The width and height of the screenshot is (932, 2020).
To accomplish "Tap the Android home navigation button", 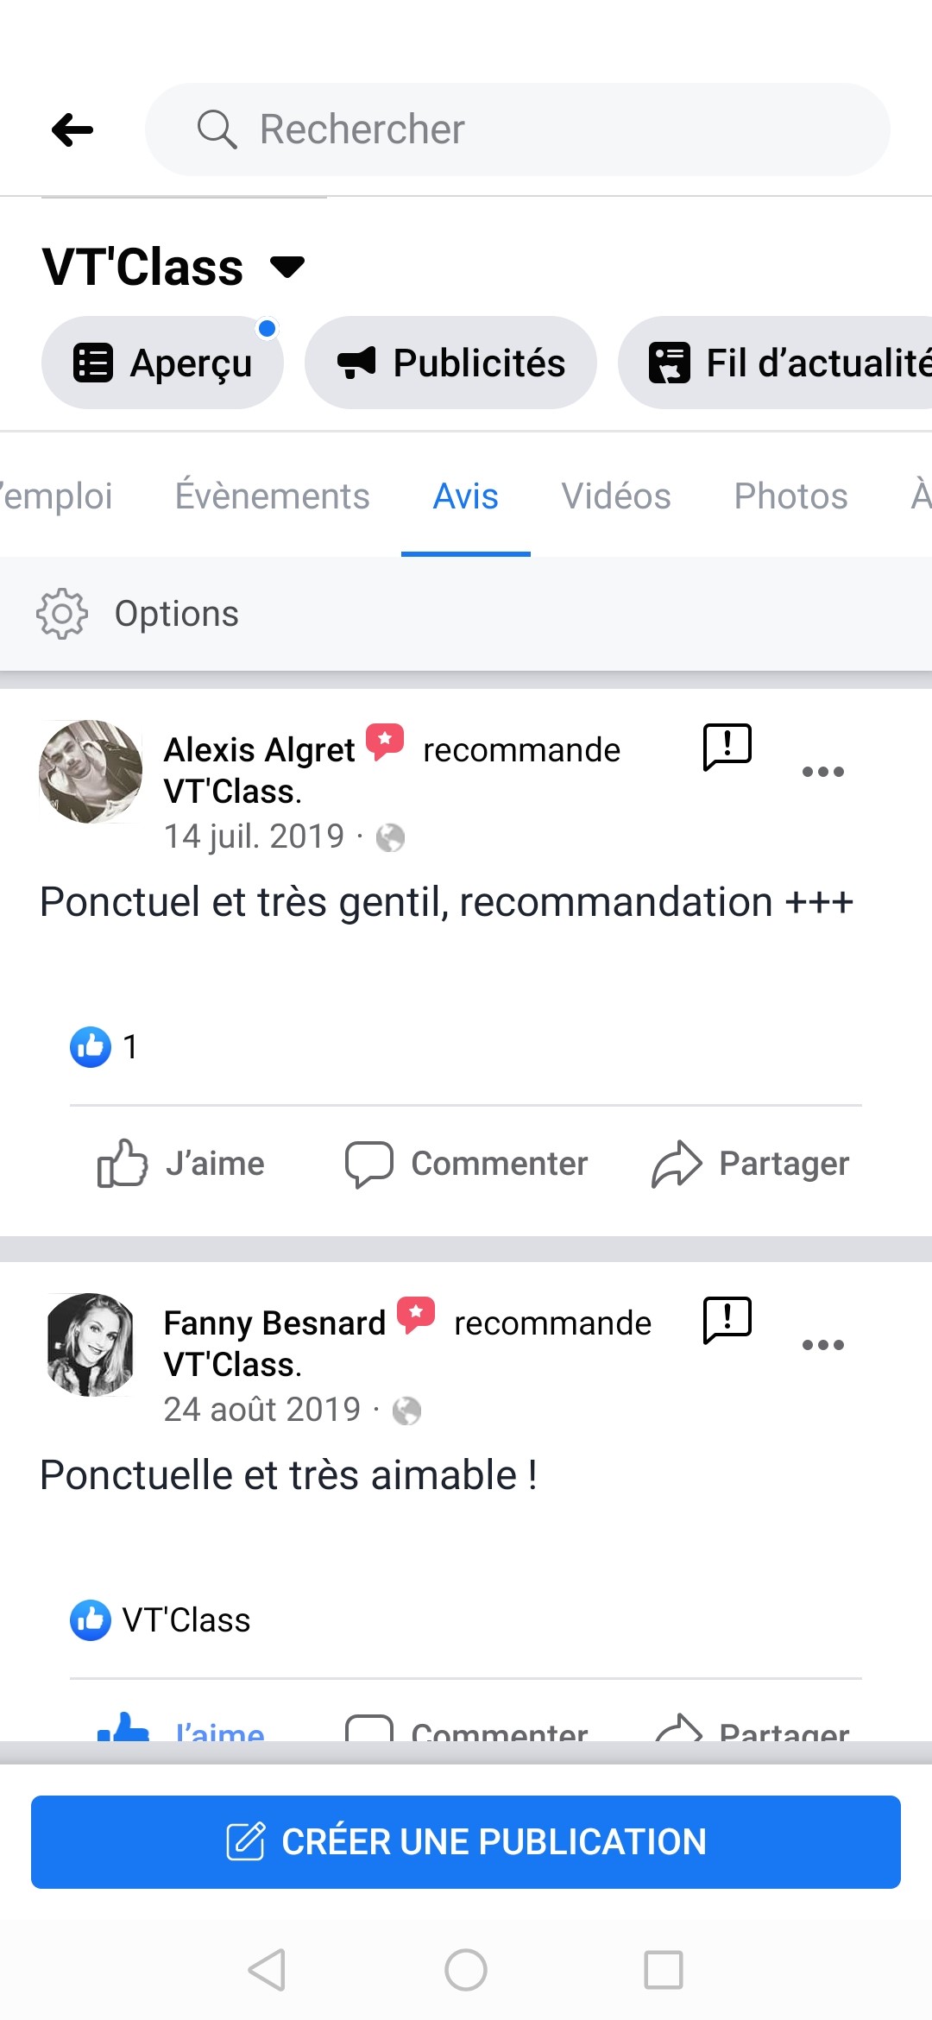I will [466, 1970].
